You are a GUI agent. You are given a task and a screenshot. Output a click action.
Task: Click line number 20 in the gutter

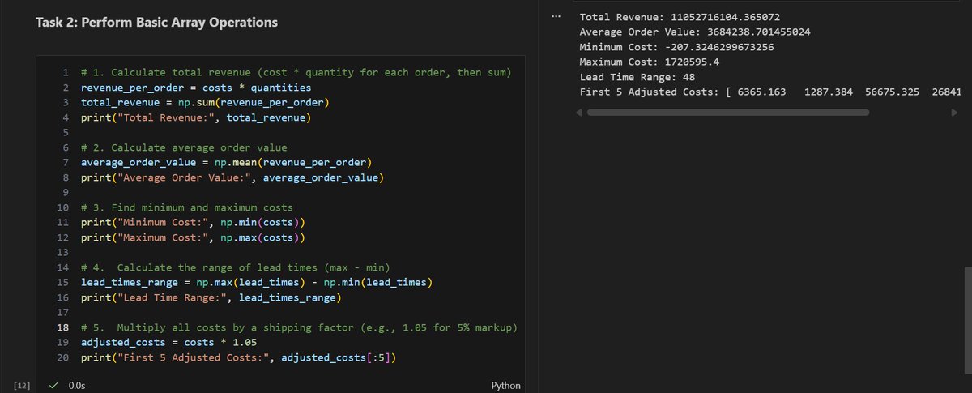pos(62,357)
